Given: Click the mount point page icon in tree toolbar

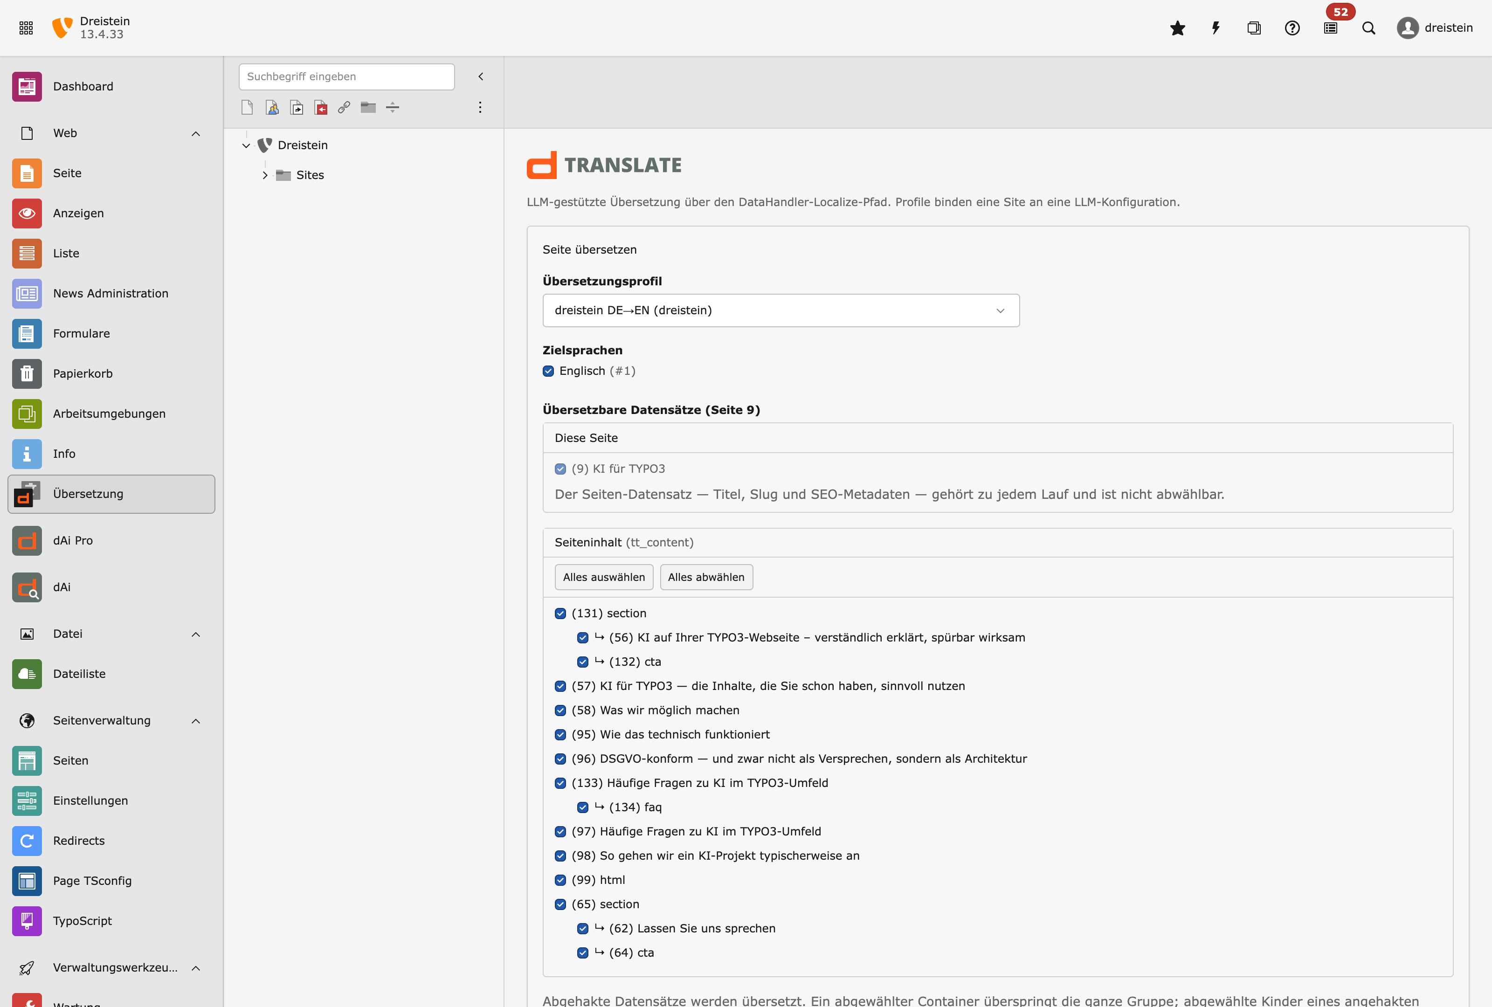Looking at the screenshot, I should point(321,107).
